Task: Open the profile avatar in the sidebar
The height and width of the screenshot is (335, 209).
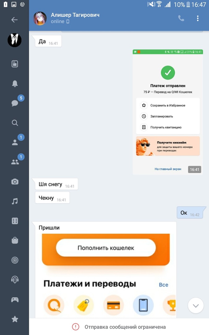Action: point(15,40)
